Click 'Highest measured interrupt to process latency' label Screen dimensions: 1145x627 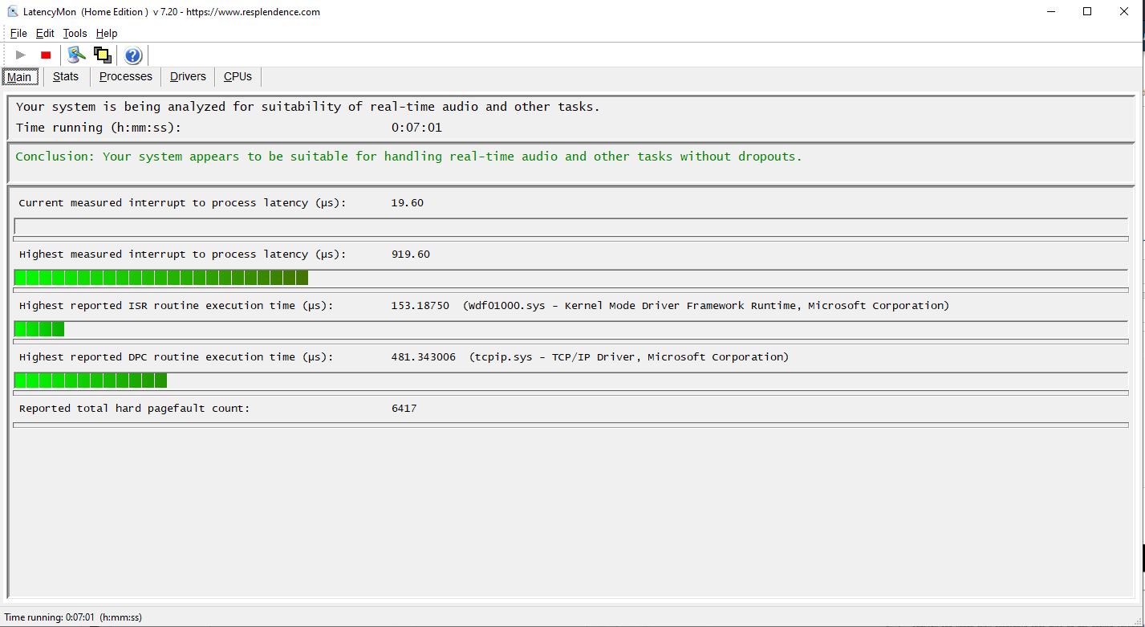(182, 254)
